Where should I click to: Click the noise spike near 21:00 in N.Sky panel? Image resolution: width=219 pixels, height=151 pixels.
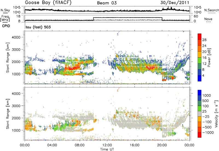(x=168, y=8)
